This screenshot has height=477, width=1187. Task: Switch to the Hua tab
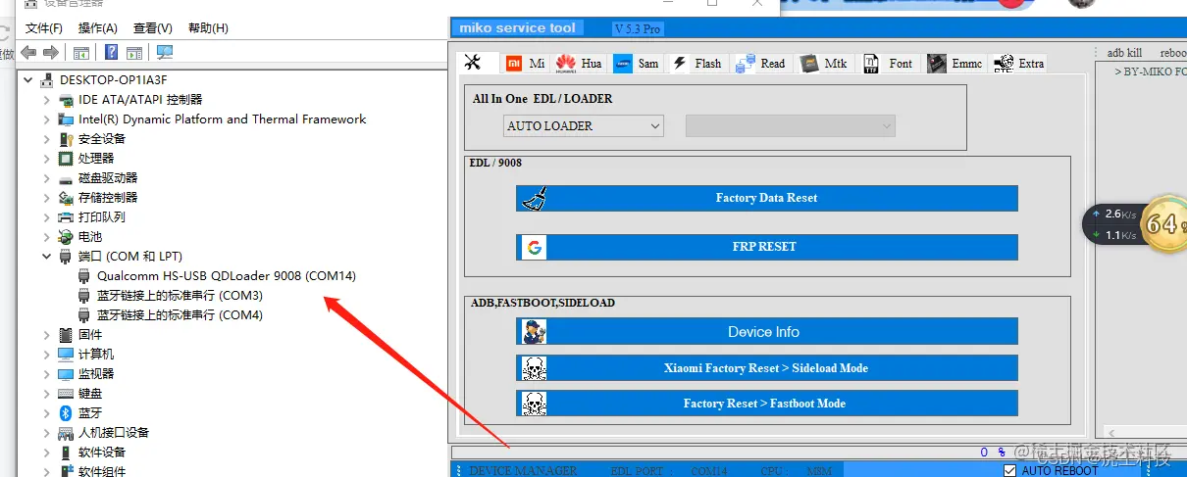[579, 64]
